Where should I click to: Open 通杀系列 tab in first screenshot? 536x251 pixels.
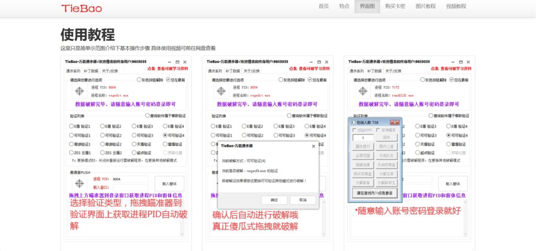tap(73, 71)
